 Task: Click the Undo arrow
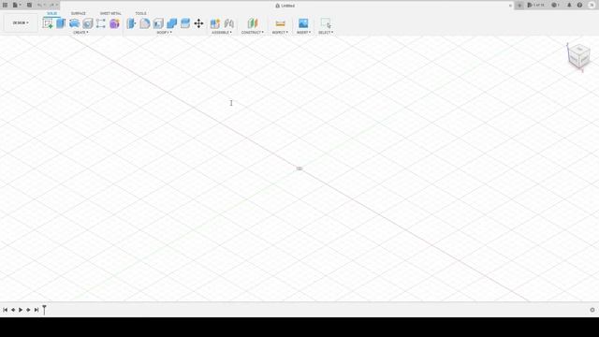point(39,6)
